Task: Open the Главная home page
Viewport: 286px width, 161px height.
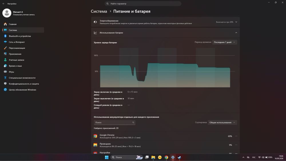Action: tap(23, 24)
